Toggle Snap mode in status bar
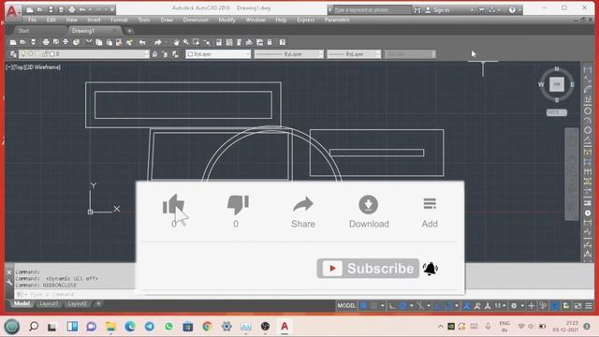Viewport: 599px width, 337px height. 374,306
